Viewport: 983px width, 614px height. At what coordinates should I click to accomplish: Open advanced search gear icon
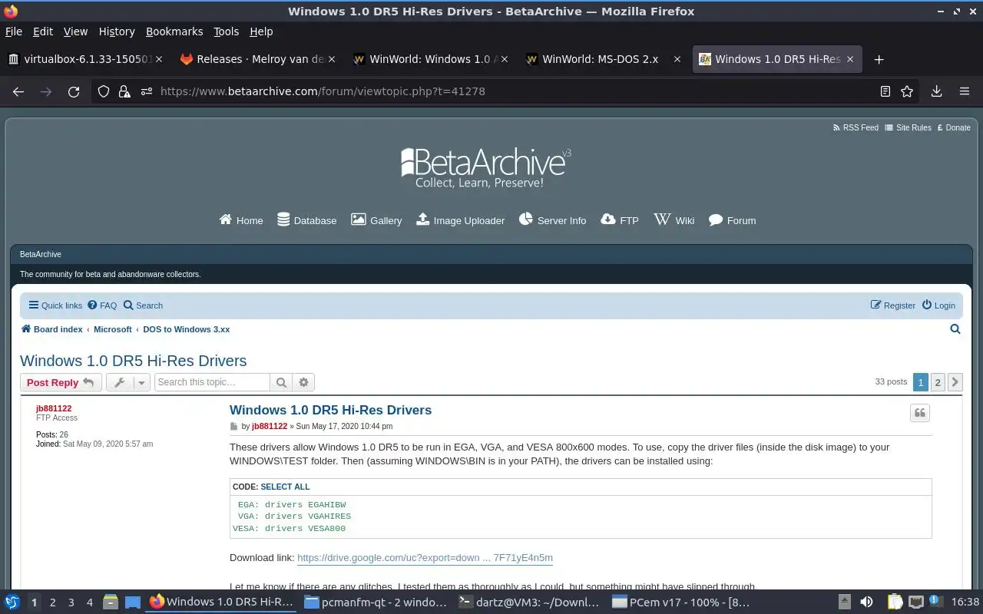[303, 382]
